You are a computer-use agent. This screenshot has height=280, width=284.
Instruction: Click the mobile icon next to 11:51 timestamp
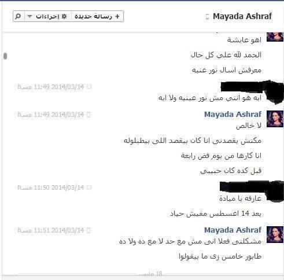click(x=88, y=230)
